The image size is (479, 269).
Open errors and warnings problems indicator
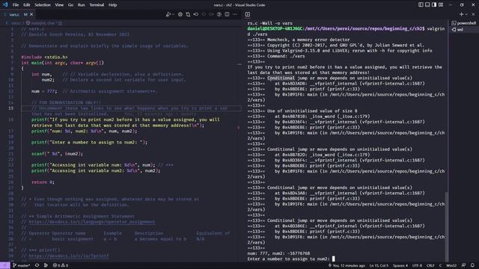coord(61,265)
